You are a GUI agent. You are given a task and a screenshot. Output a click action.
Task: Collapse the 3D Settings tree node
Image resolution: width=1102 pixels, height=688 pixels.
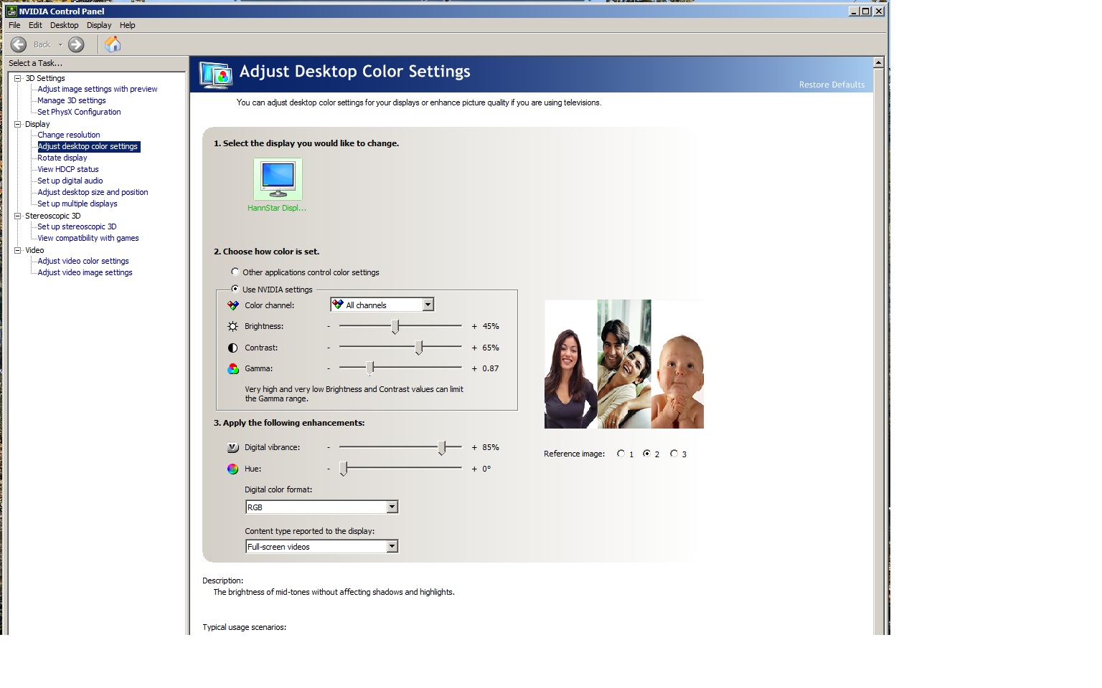(17, 78)
